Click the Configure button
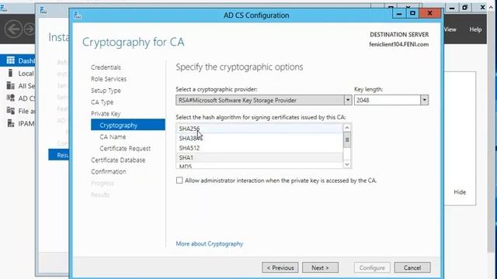Screen dimensions: 497x279 pyautogui.click(x=372, y=267)
